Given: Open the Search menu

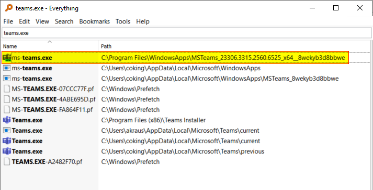Looking at the screenshot, I should coord(64,21).
